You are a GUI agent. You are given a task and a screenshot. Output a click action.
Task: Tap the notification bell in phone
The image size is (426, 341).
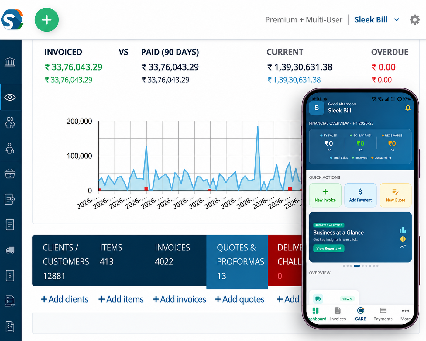point(408,108)
